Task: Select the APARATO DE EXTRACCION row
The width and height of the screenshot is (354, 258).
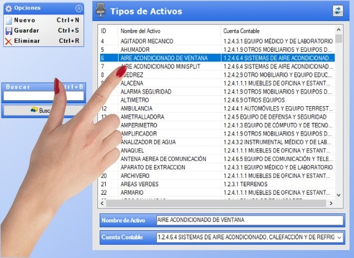Action: click(217, 167)
